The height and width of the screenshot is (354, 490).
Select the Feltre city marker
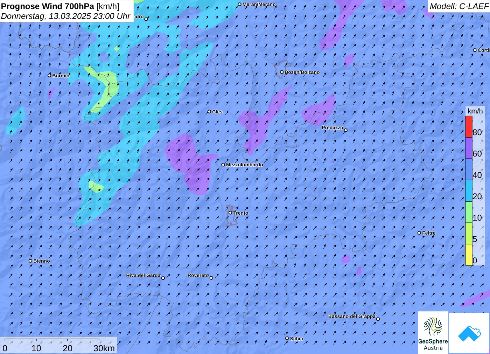tap(419, 233)
